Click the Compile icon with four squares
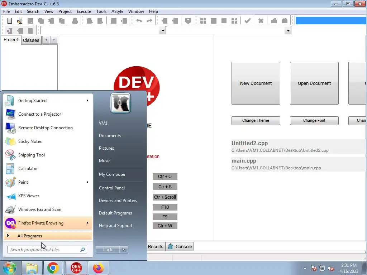The width and height of the screenshot is (367, 275). (203, 21)
